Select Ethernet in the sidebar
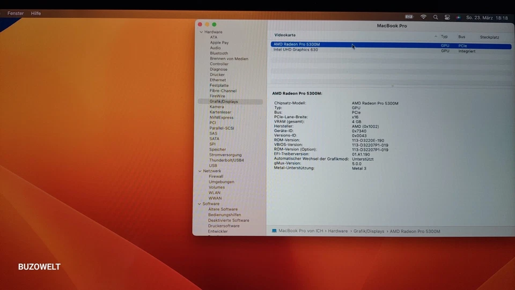 click(x=217, y=80)
